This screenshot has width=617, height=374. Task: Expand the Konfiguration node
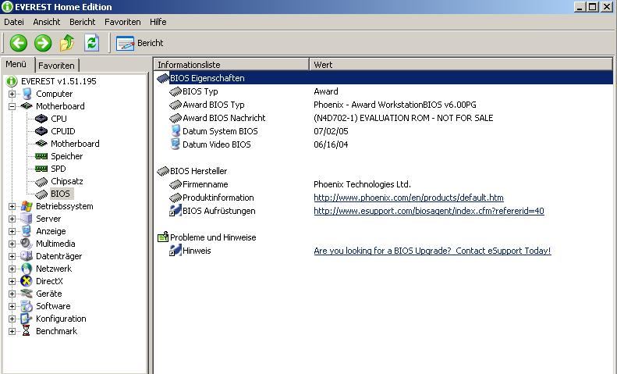pyautogui.click(x=12, y=319)
